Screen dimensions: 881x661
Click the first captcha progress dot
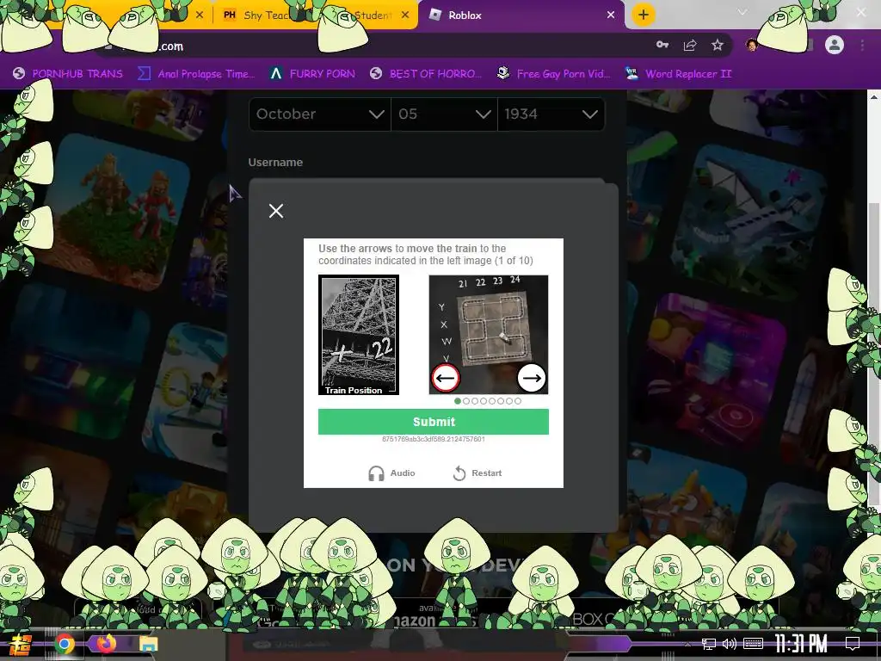coord(458,401)
